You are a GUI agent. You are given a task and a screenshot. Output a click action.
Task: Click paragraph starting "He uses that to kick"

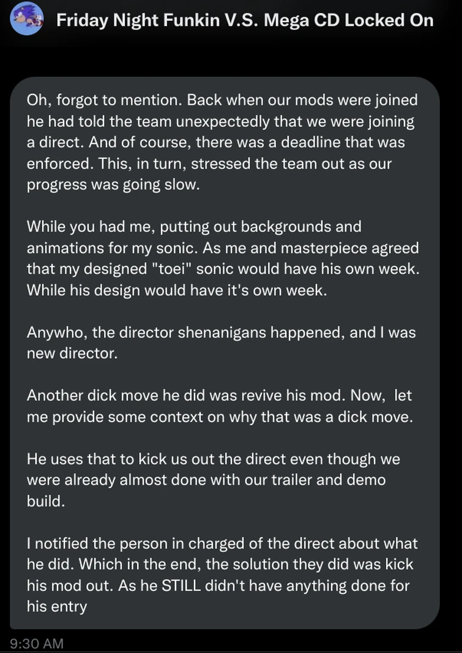pos(214,480)
